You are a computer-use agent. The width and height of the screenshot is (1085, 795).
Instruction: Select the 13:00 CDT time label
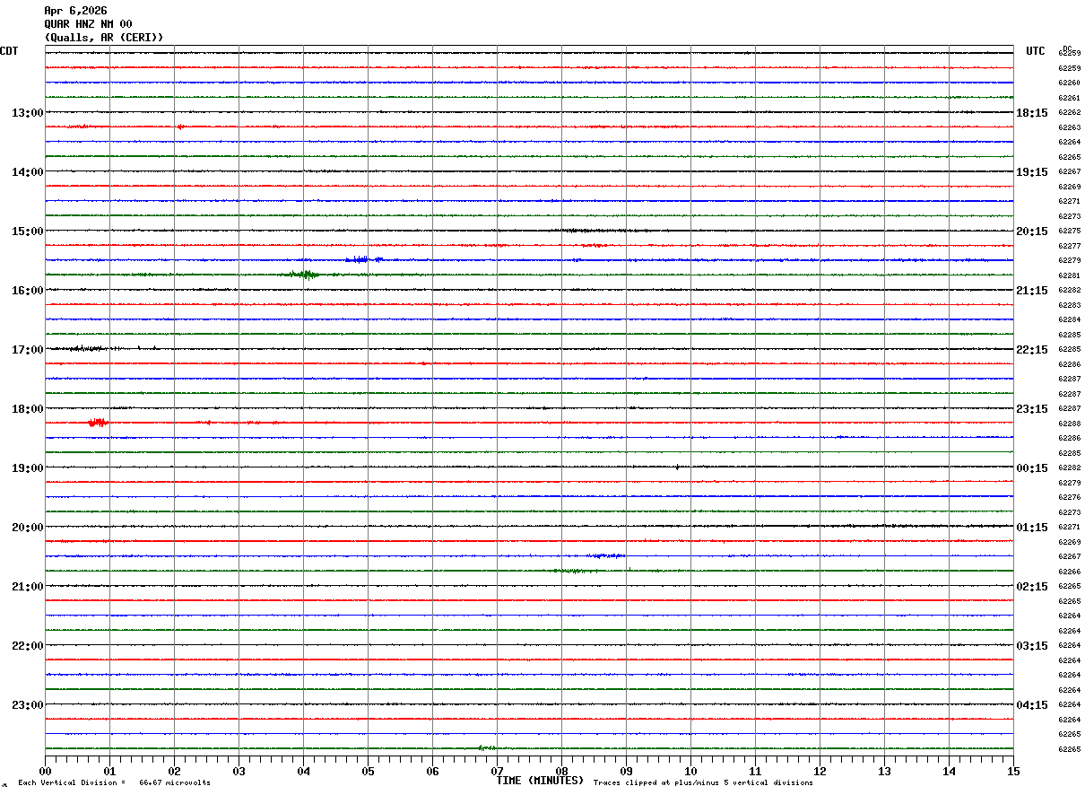27,113
